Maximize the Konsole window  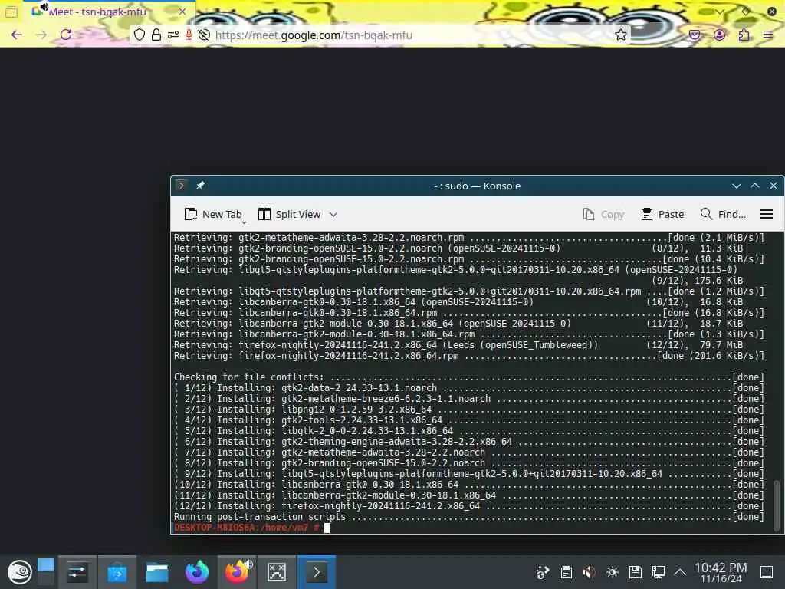pos(755,186)
